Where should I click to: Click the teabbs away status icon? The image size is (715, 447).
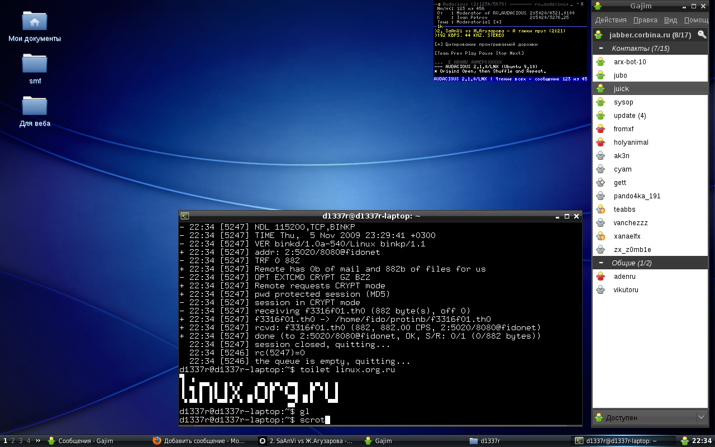(600, 210)
